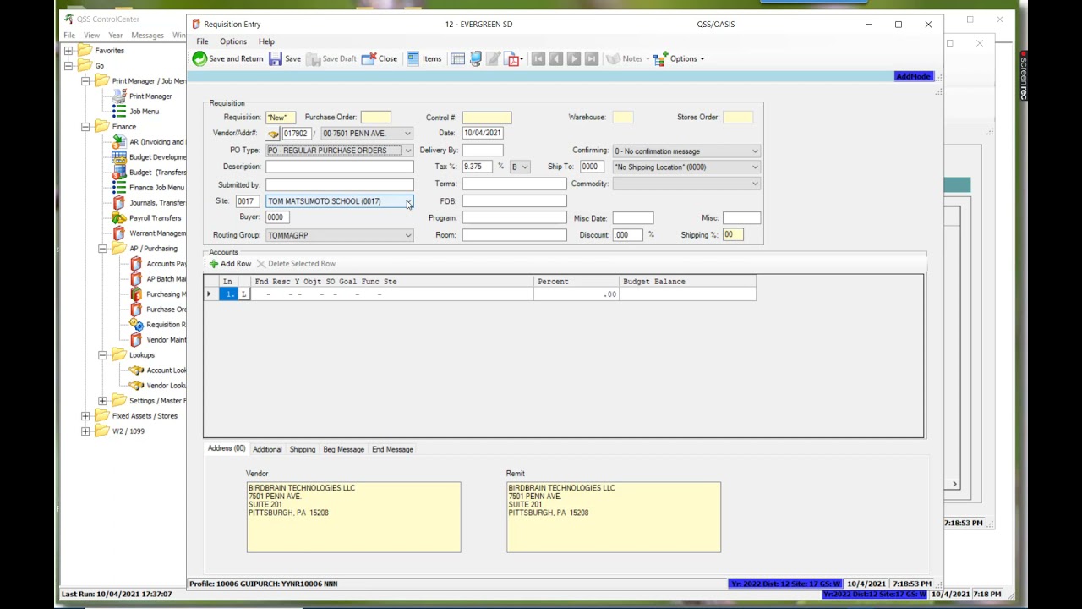
Task: Switch to the End Message tab
Action: (392, 449)
